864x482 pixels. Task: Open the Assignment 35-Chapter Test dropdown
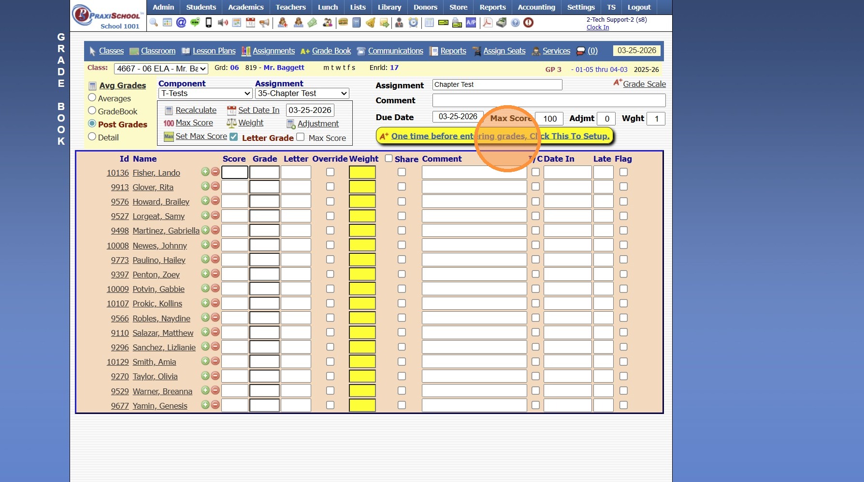pyautogui.click(x=302, y=93)
